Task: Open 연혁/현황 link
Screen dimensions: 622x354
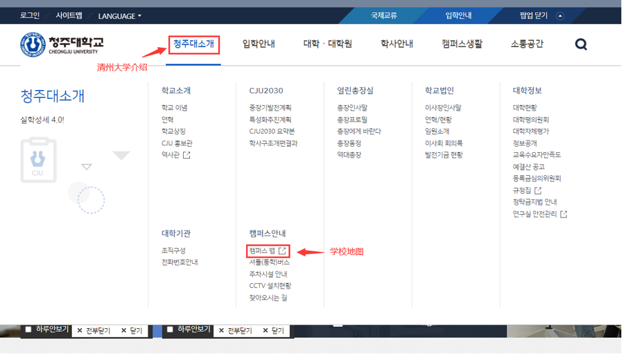Action: click(x=438, y=119)
